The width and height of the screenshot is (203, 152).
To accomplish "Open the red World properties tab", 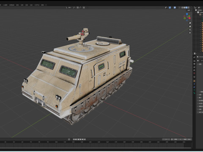I will pos(194,73).
